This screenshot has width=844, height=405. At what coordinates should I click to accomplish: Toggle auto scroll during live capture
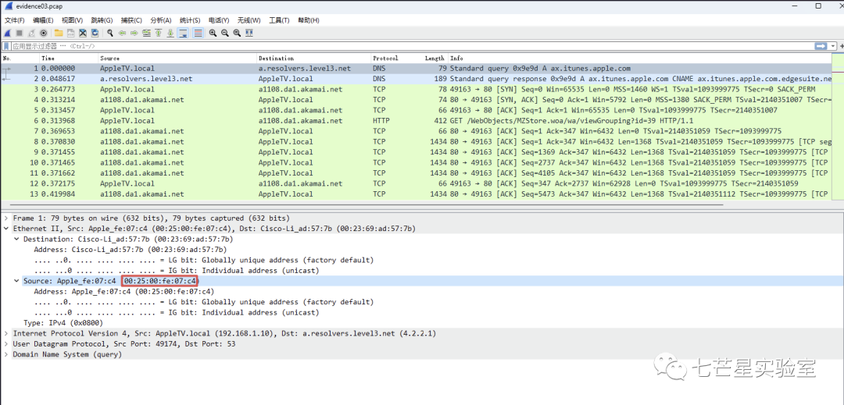tap(183, 33)
